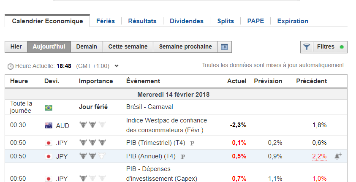
Task: Click the funnel filter icon
Action: coord(307,47)
